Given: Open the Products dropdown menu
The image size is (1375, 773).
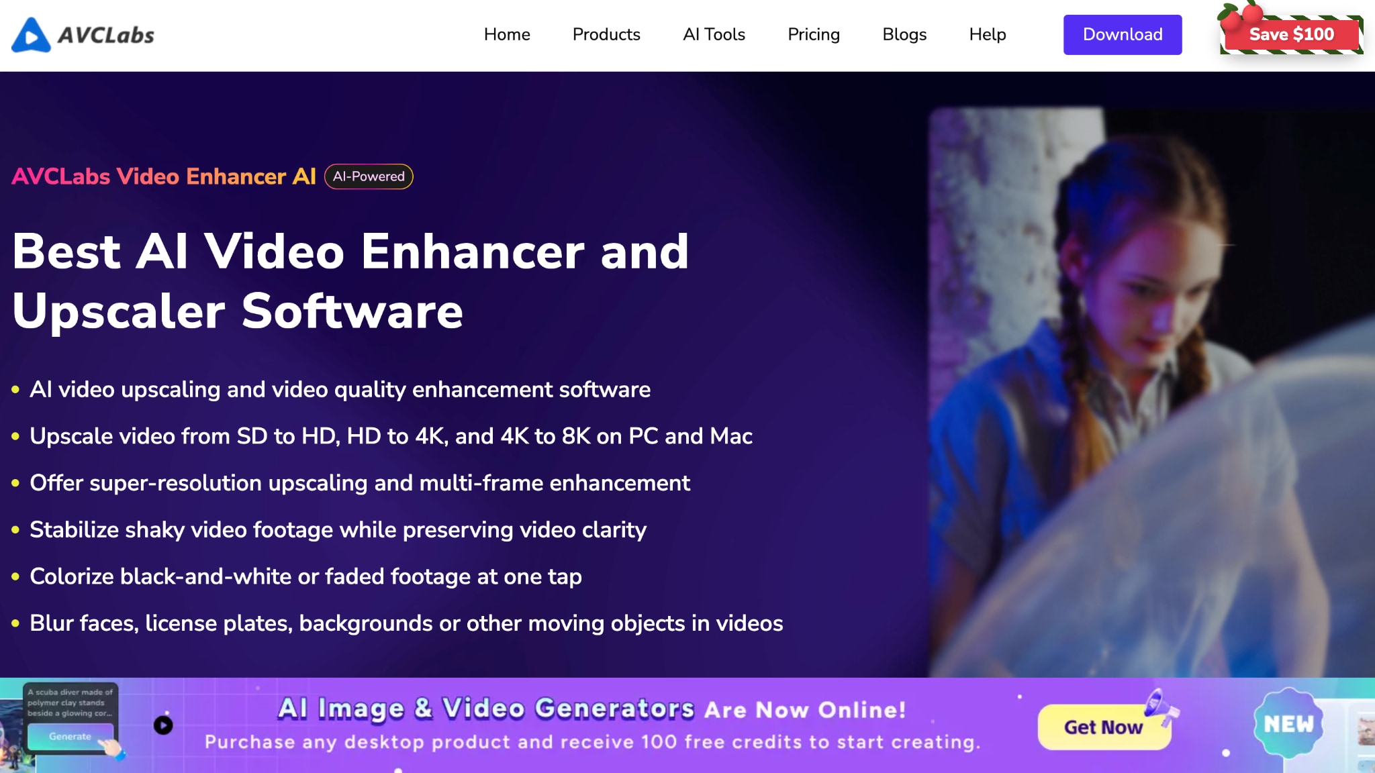Looking at the screenshot, I should pyautogui.click(x=606, y=35).
